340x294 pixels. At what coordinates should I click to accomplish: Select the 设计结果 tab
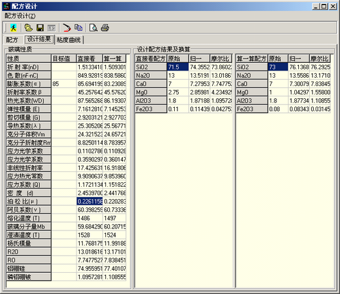pyautogui.click(x=39, y=39)
